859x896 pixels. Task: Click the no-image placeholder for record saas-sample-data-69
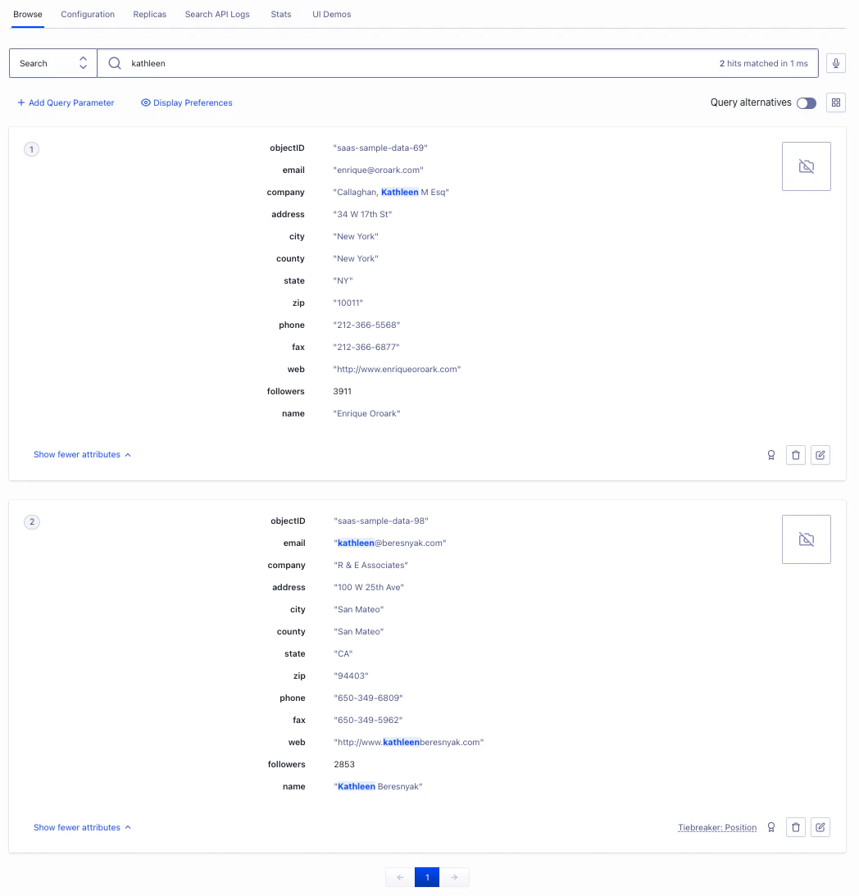coord(806,166)
